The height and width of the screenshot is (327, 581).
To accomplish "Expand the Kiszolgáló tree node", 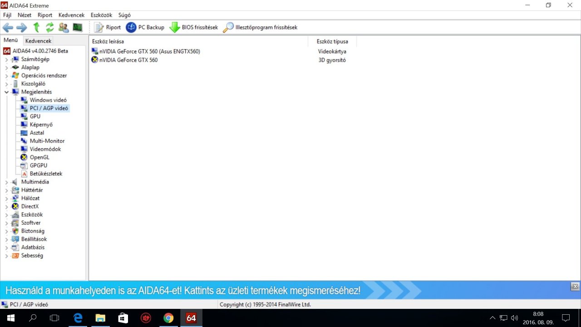I will tap(6, 84).
